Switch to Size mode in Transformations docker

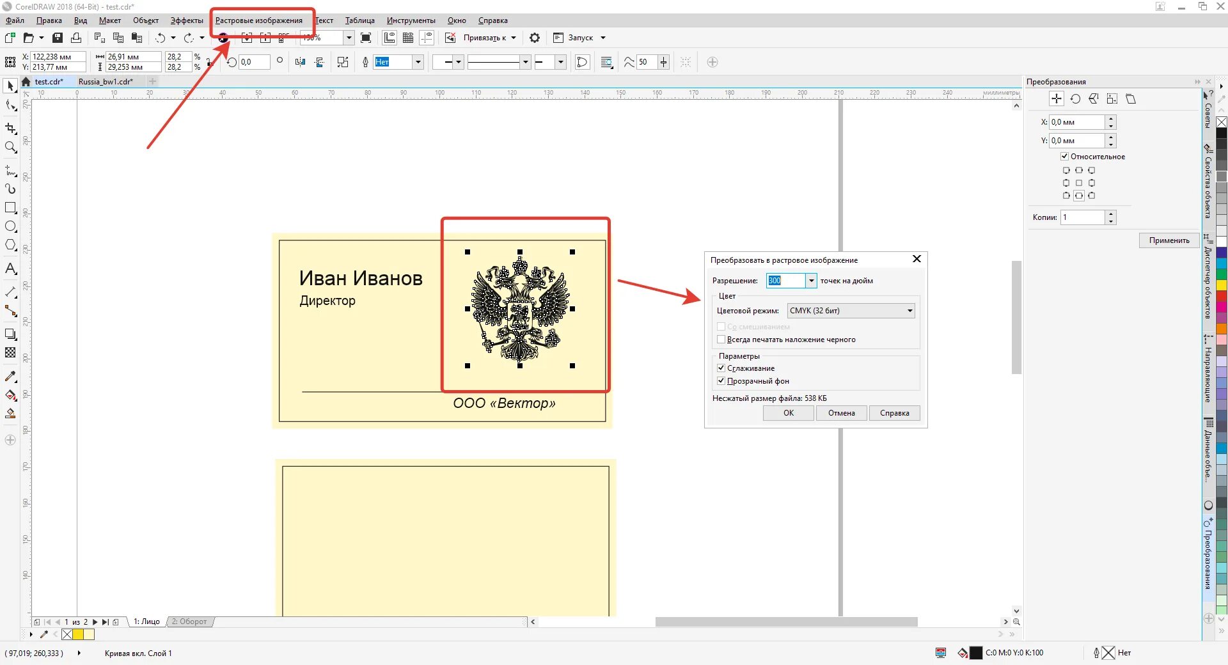(1112, 98)
